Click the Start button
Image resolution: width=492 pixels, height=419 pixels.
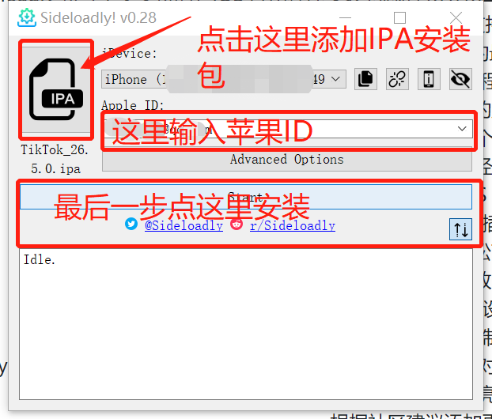click(246, 197)
